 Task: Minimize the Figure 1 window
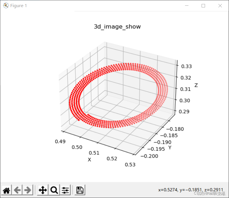pyautogui.click(x=186, y=6)
